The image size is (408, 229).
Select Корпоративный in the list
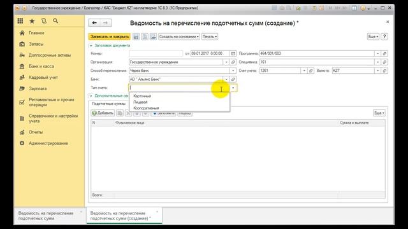pos(180,108)
